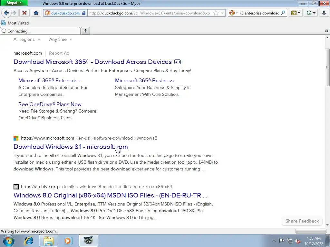
Task: Open See OneDrive Plans Now link
Action: pyautogui.click(x=50, y=105)
